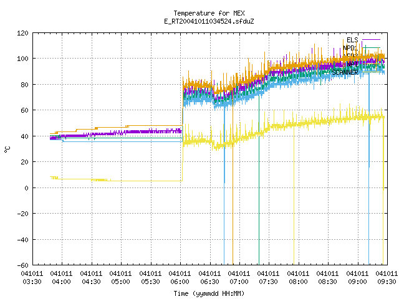399x299 pixels.
Task: Click the x-axis tick label 06:30
Action: pos(209,282)
